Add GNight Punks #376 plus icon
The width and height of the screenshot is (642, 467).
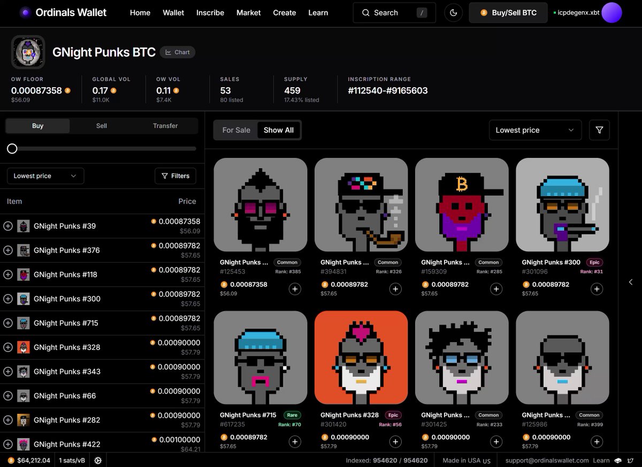pos(8,250)
